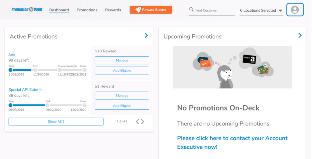Open the user account avatar icon

pos(295,9)
